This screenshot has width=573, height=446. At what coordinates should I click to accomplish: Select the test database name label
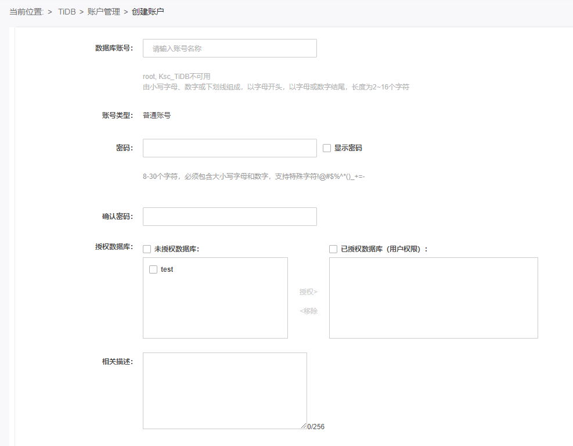coord(167,269)
